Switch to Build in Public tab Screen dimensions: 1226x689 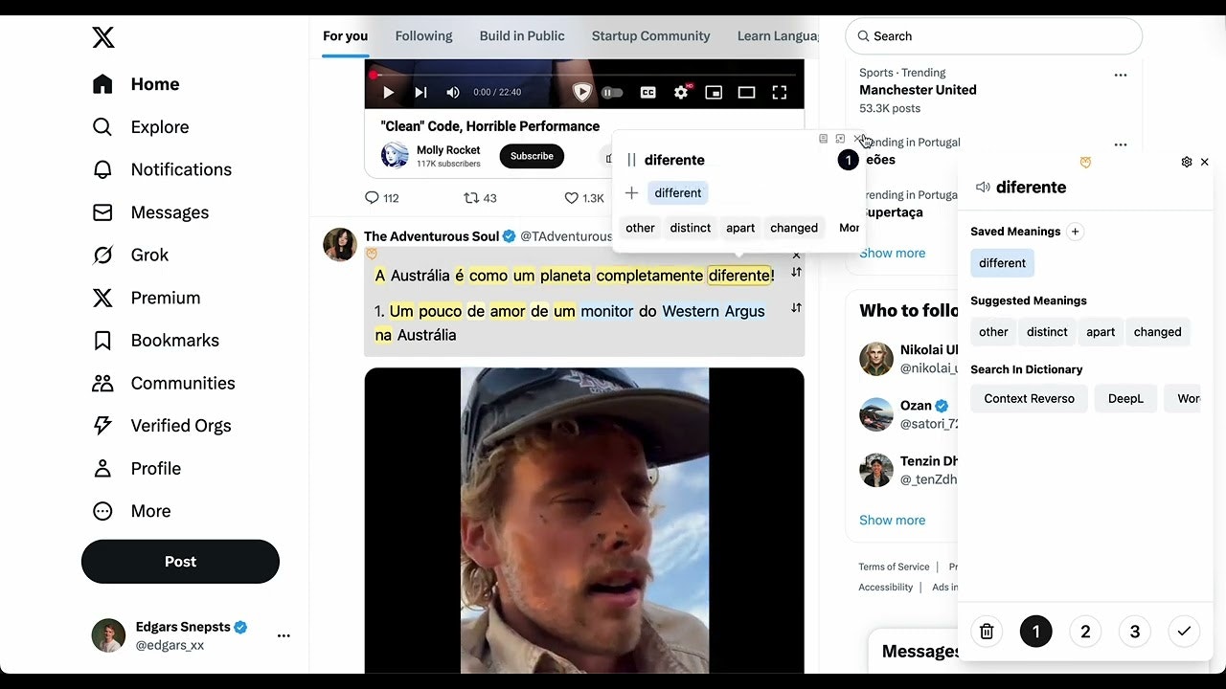pos(522,36)
